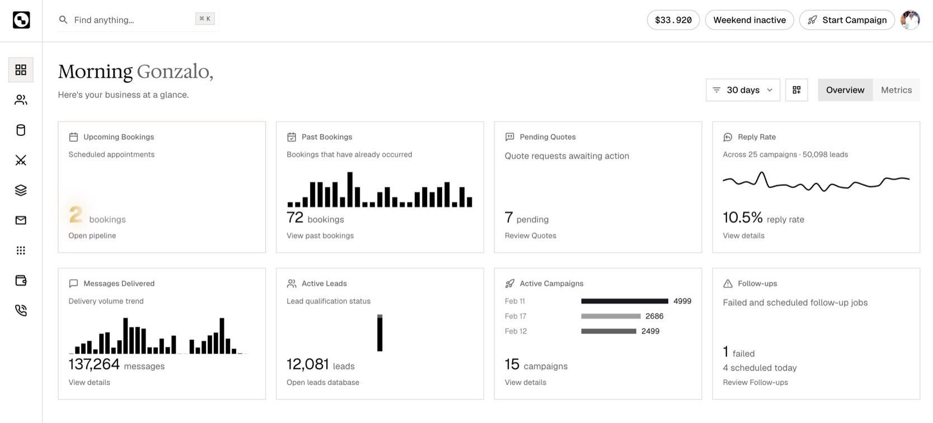Click the Review Follow-ups link
Screen dimensions: 933x423
(x=755, y=382)
